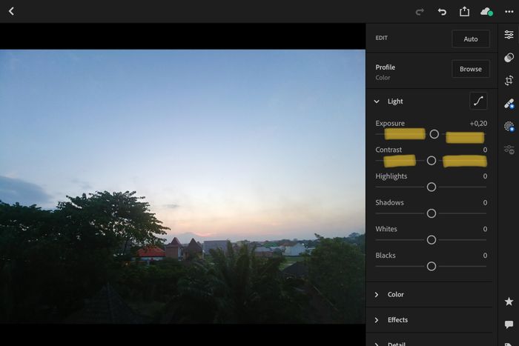Check cloud sync status icon
This screenshot has width=519, height=346.
tap(486, 13)
